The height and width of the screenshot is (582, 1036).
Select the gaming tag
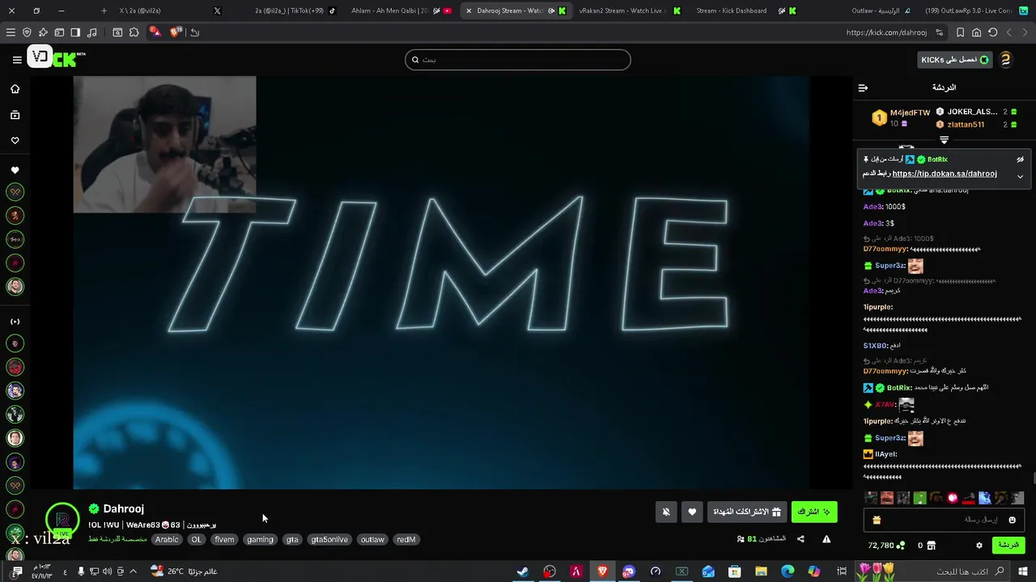point(260,539)
